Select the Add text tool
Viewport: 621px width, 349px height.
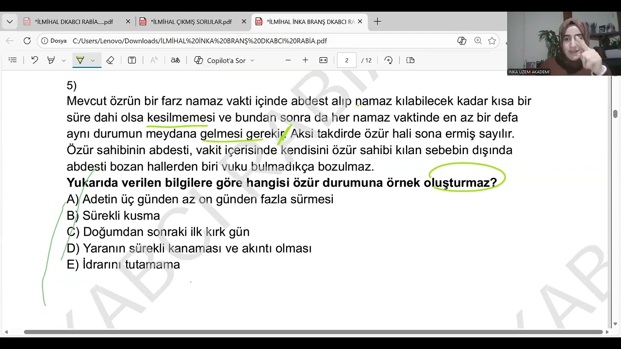[x=132, y=60]
